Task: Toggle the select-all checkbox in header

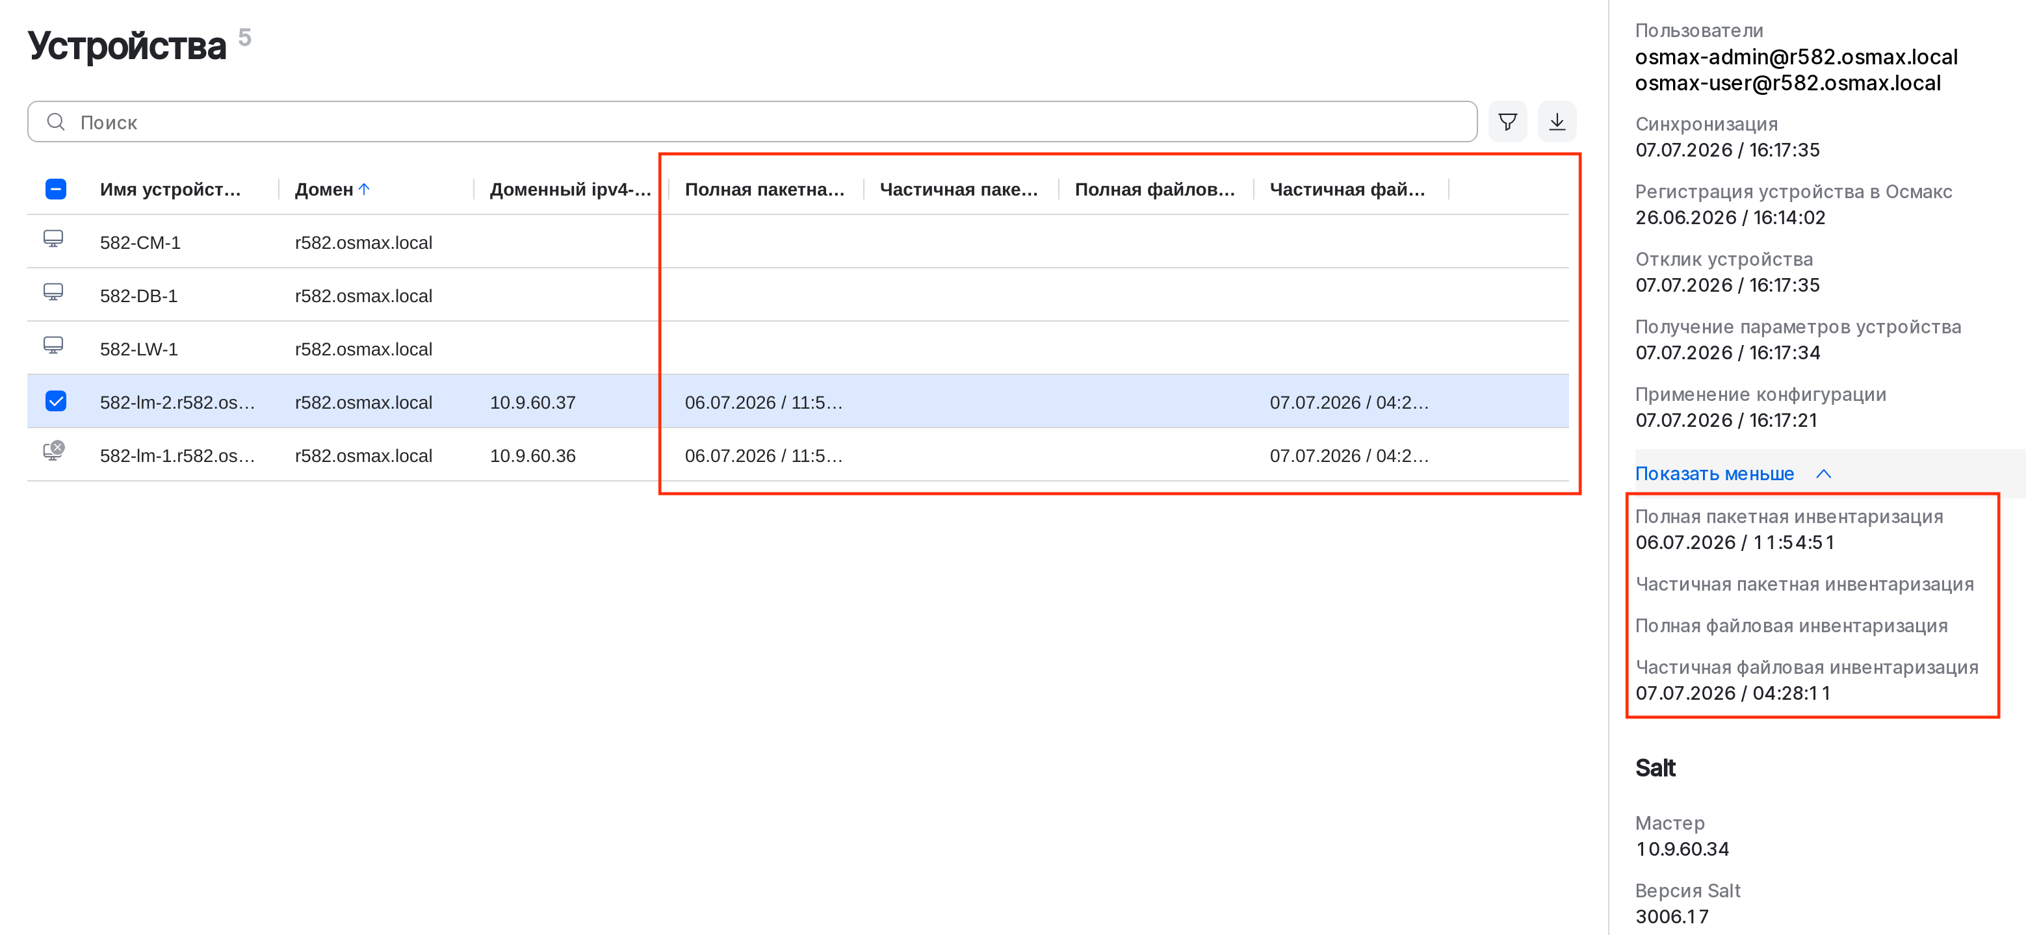Action: pyautogui.click(x=56, y=188)
